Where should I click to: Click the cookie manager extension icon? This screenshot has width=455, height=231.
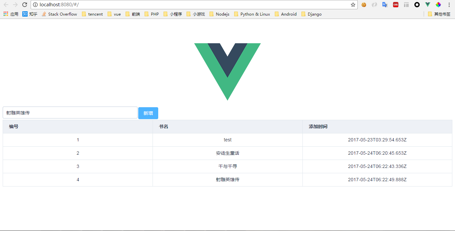click(364, 5)
